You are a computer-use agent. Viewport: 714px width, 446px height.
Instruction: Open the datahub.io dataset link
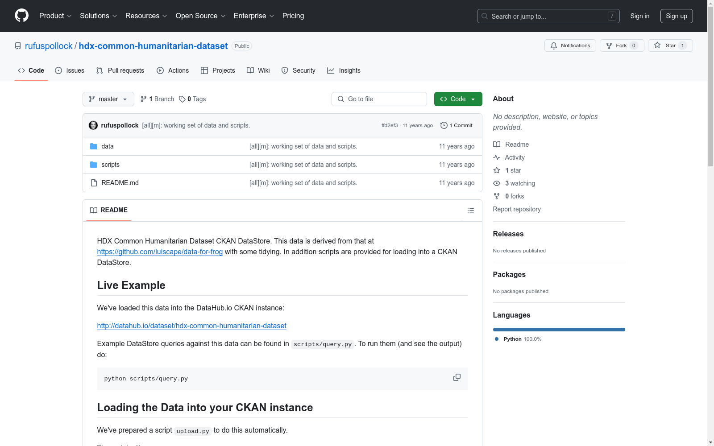pyautogui.click(x=192, y=326)
